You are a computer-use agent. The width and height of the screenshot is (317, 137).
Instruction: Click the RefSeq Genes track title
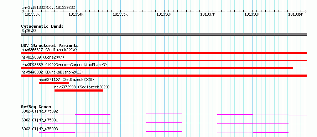[x=36, y=107]
